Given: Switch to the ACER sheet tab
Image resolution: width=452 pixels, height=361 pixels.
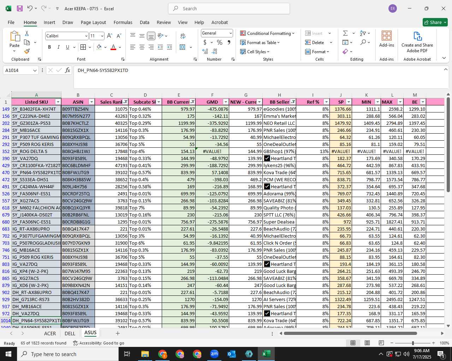Looking at the screenshot, I should [x=50, y=333].
